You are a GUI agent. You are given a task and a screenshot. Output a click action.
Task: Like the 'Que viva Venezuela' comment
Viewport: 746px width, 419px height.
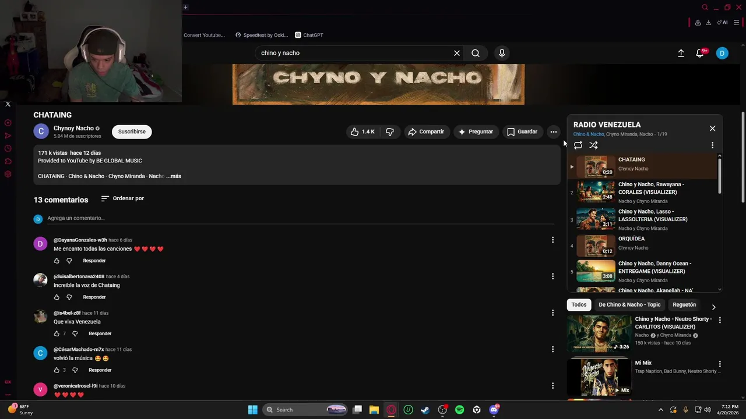click(57, 333)
